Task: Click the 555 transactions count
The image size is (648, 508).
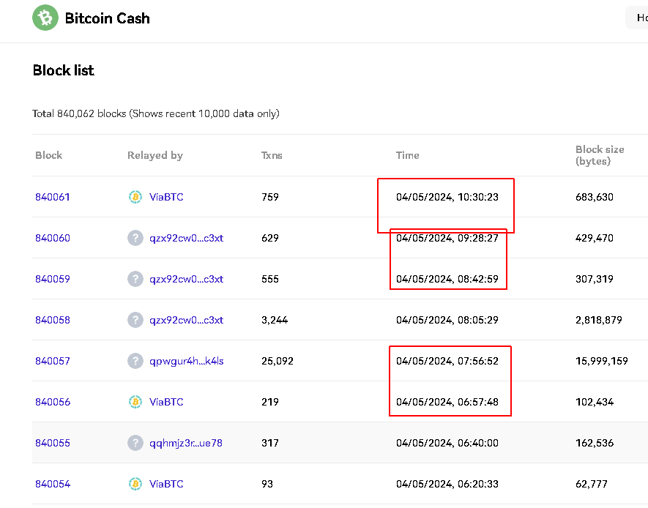Action: (x=270, y=279)
